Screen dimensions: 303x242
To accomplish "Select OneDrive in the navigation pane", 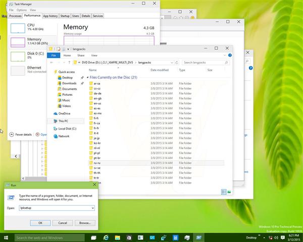I will pos(64,113).
